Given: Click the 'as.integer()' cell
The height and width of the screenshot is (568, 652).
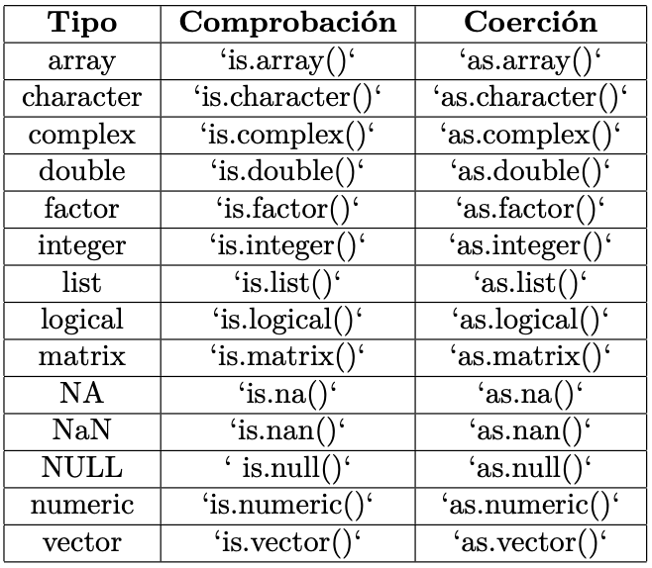Looking at the screenshot, I should [x=530, y=245].
